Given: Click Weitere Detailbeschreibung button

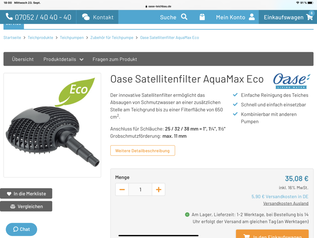Looking at the screenshot, I should [x=143, y=150].
